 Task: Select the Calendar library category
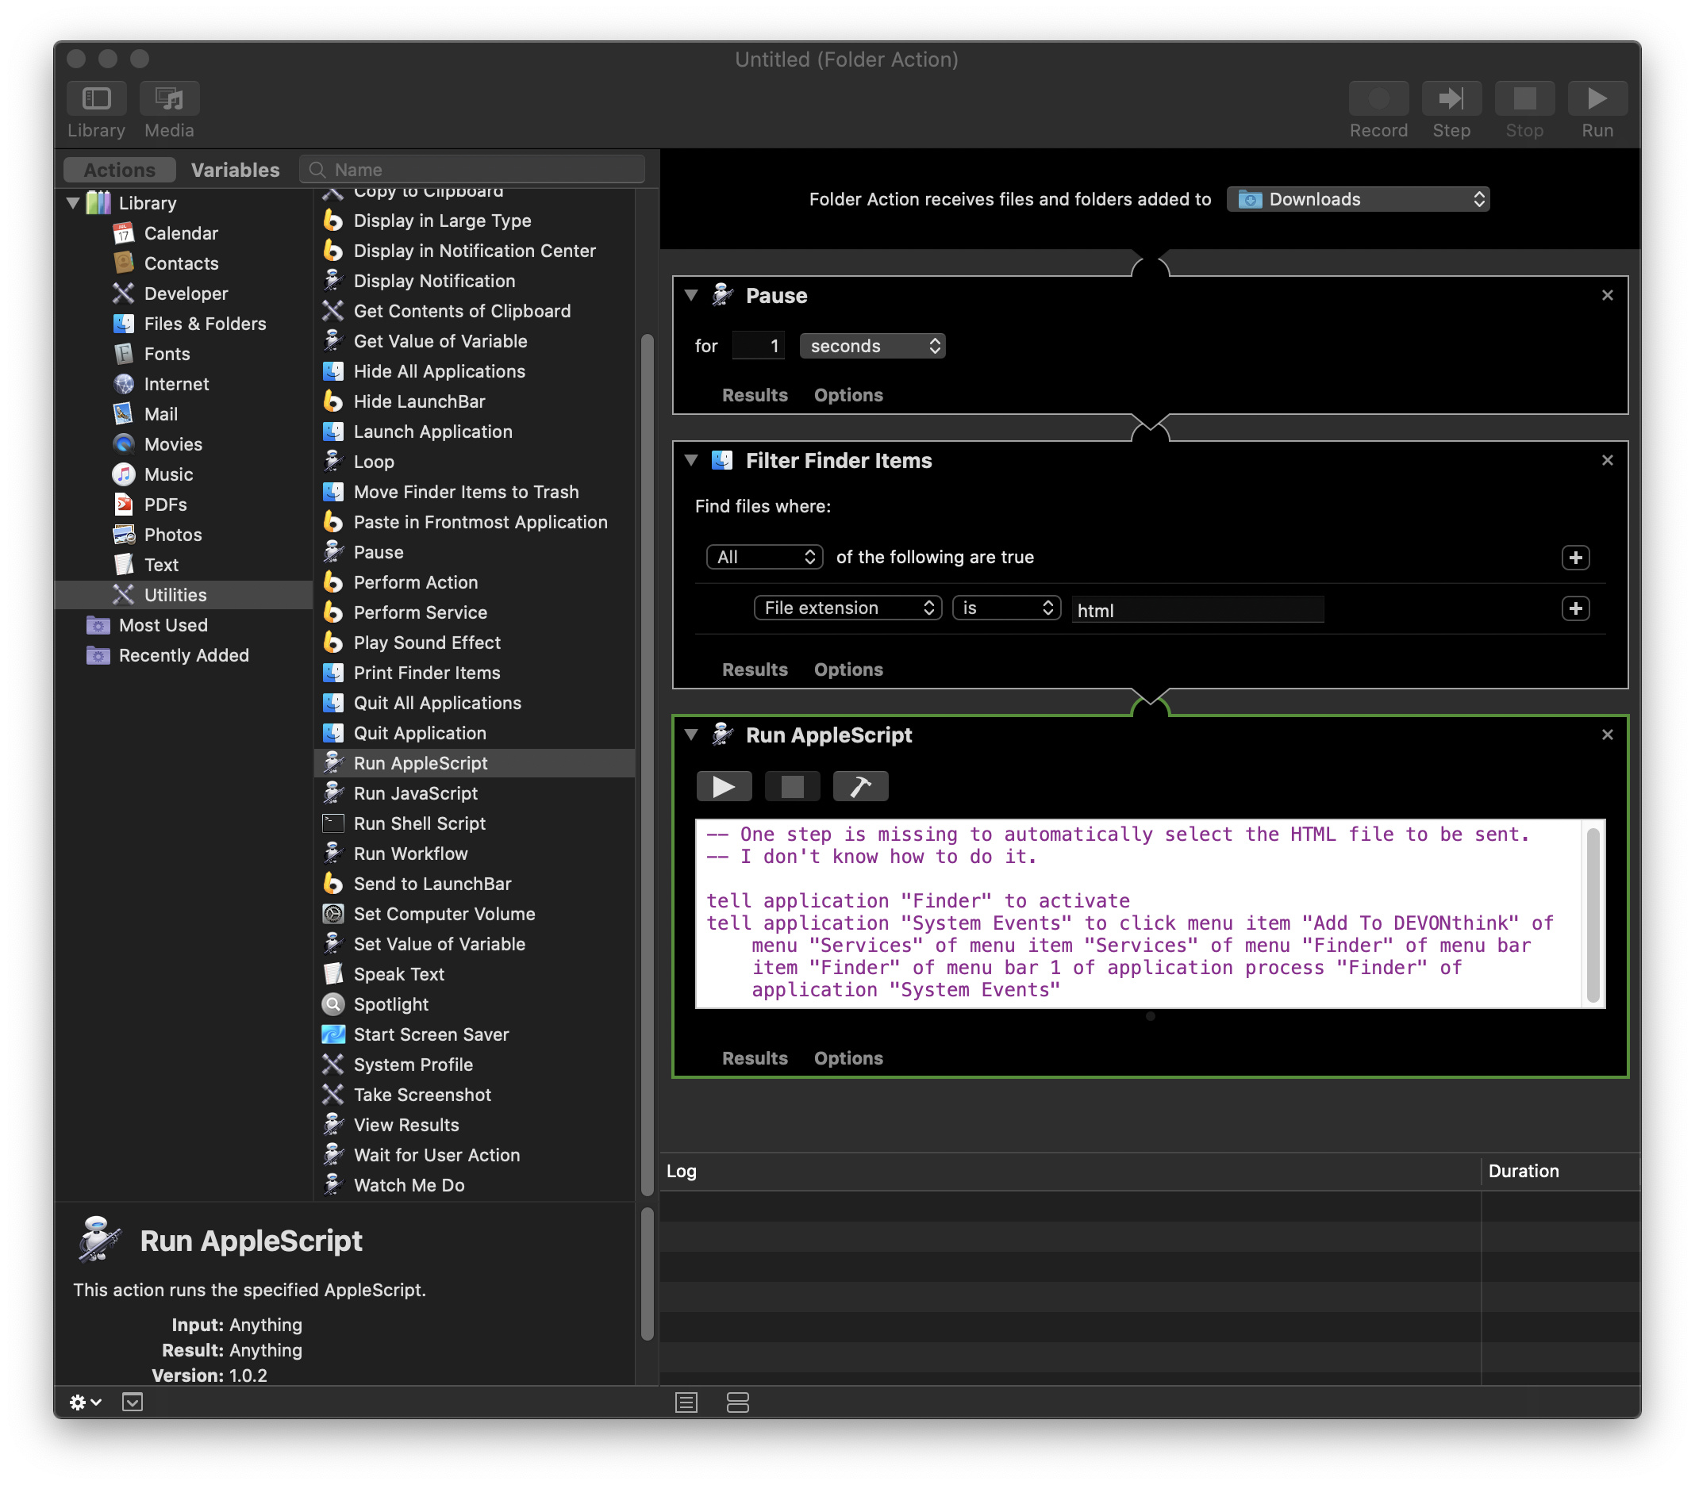click(x=181, y=233)
